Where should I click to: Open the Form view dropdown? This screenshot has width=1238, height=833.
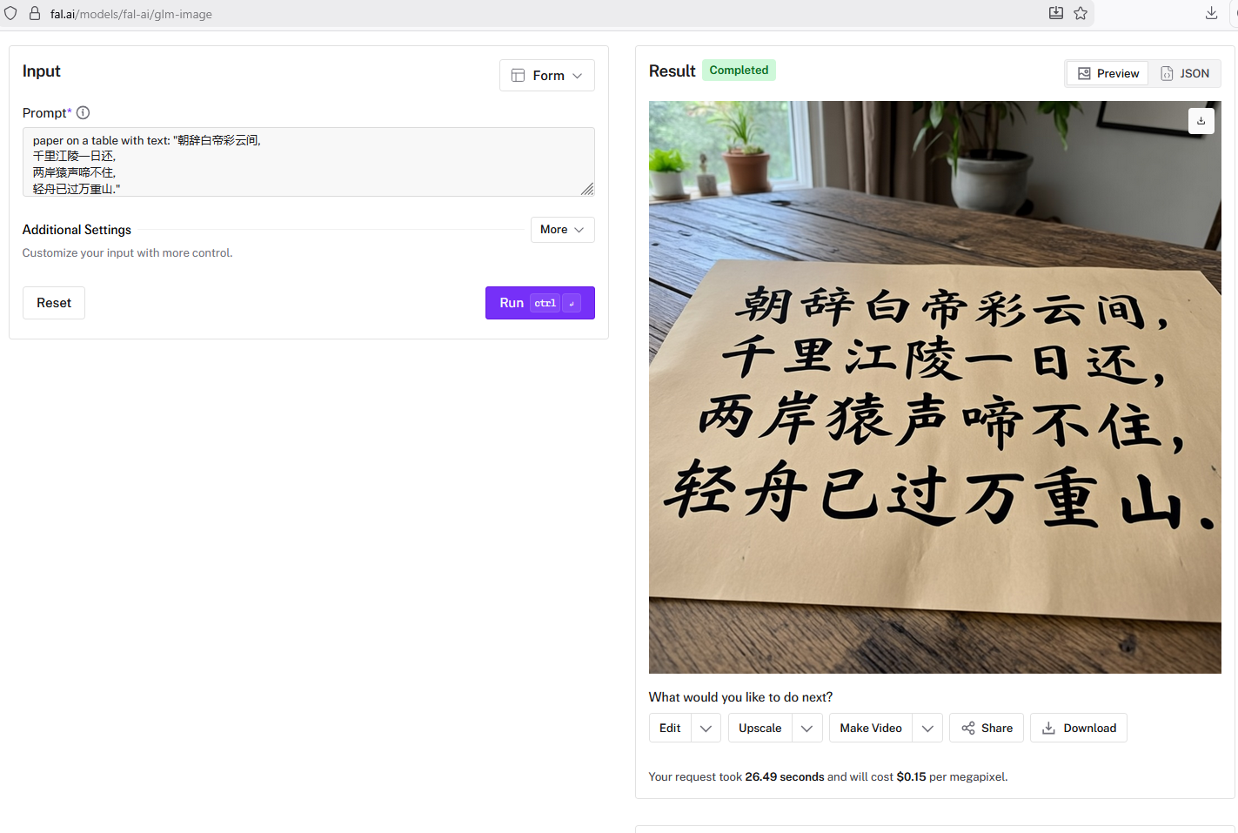(x=547, y=76)
